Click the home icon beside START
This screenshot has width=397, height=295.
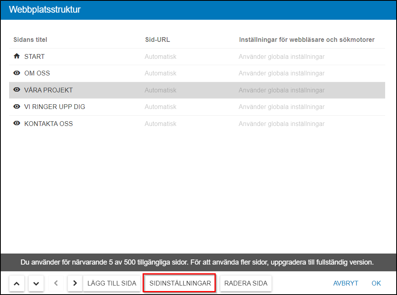(x=17, y=56)
